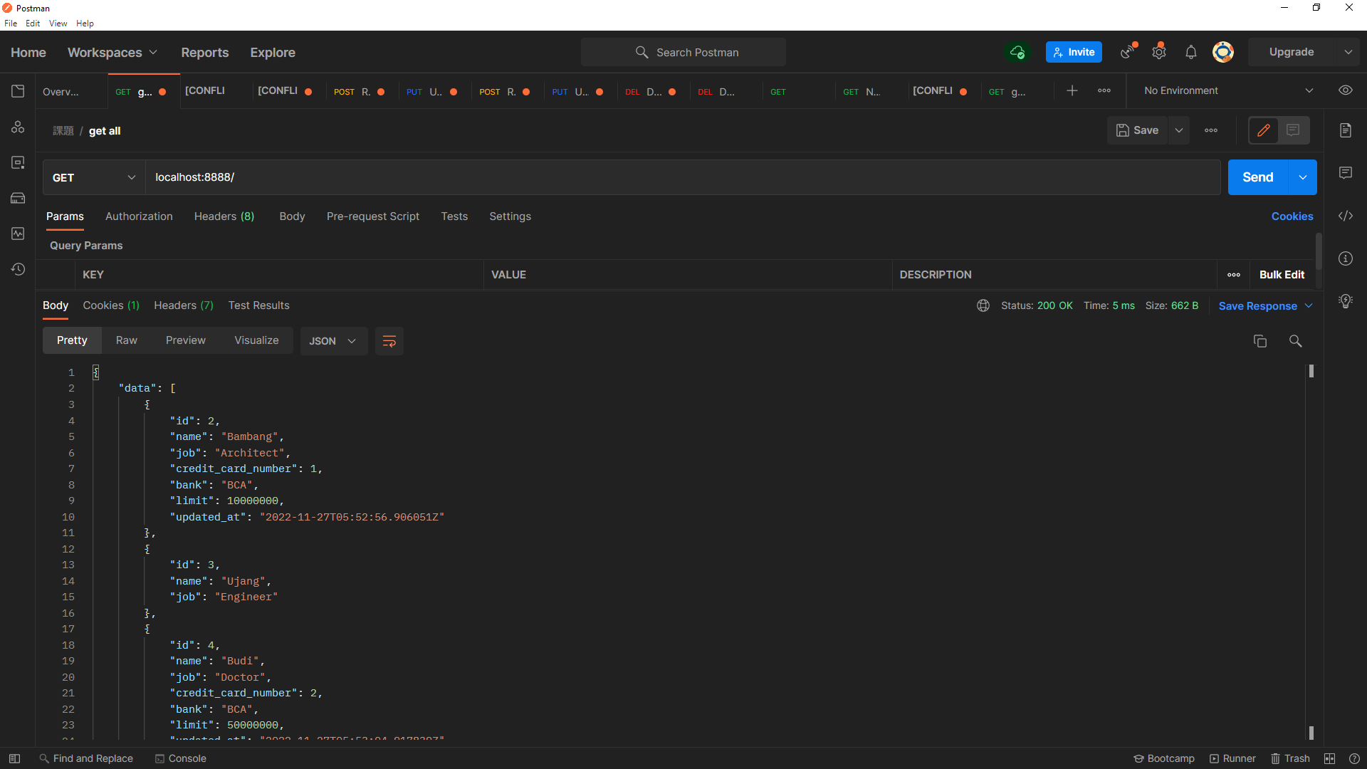The width and height of the screenshot is (1367, 769).
Task: Switch to comment mode icon
Action: pyautogui.click(x=1294, y=130)
